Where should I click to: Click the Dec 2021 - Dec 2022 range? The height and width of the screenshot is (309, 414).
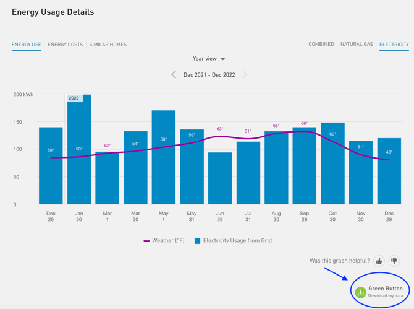click(209, 75)
